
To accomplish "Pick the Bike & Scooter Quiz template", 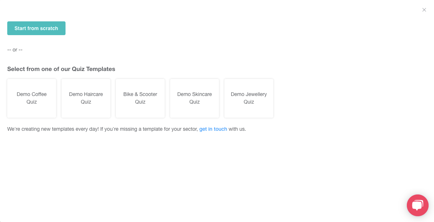I will tap(140, 98).
